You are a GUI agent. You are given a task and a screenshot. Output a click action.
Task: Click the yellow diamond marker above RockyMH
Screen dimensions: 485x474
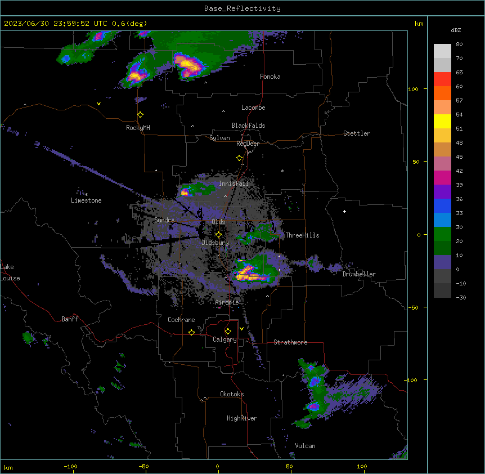[x=141, y=115]
